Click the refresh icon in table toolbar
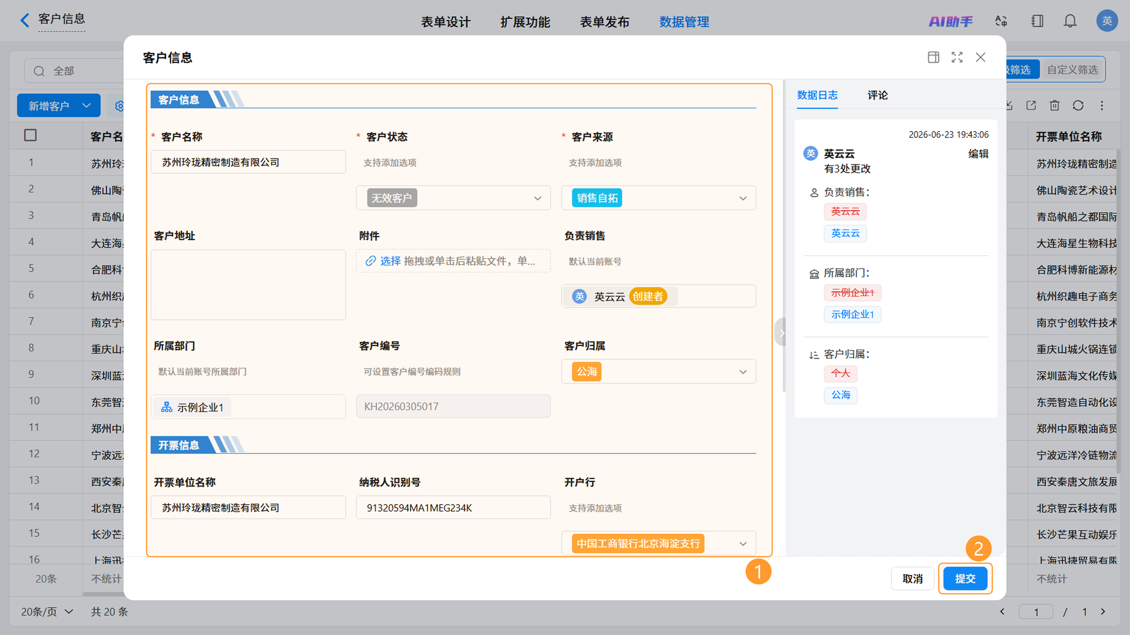The width and height of the screenshot is (1130, 635). (x=1078, y=106)
